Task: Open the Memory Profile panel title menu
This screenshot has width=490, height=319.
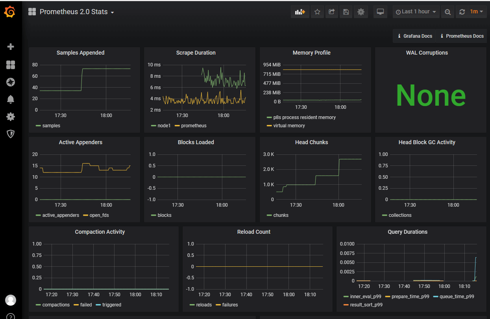Action: (311, 53)
